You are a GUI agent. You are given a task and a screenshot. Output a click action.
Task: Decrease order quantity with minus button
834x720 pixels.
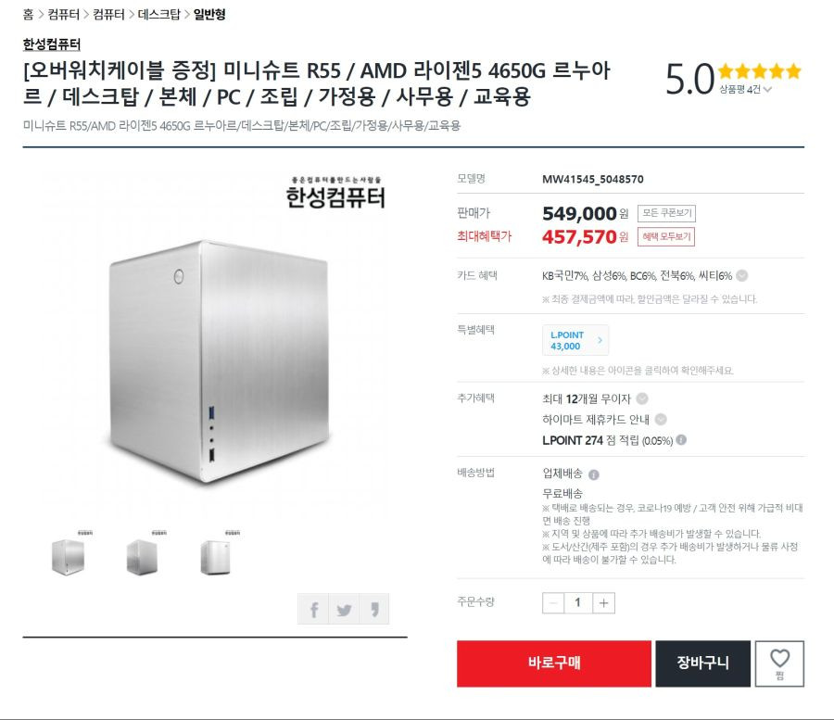pyautogui.click(x=553, y=603)
